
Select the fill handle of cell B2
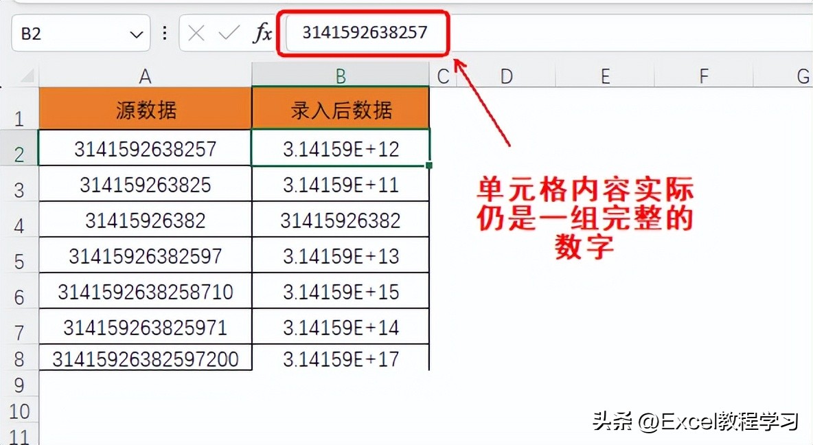point(428,165)
